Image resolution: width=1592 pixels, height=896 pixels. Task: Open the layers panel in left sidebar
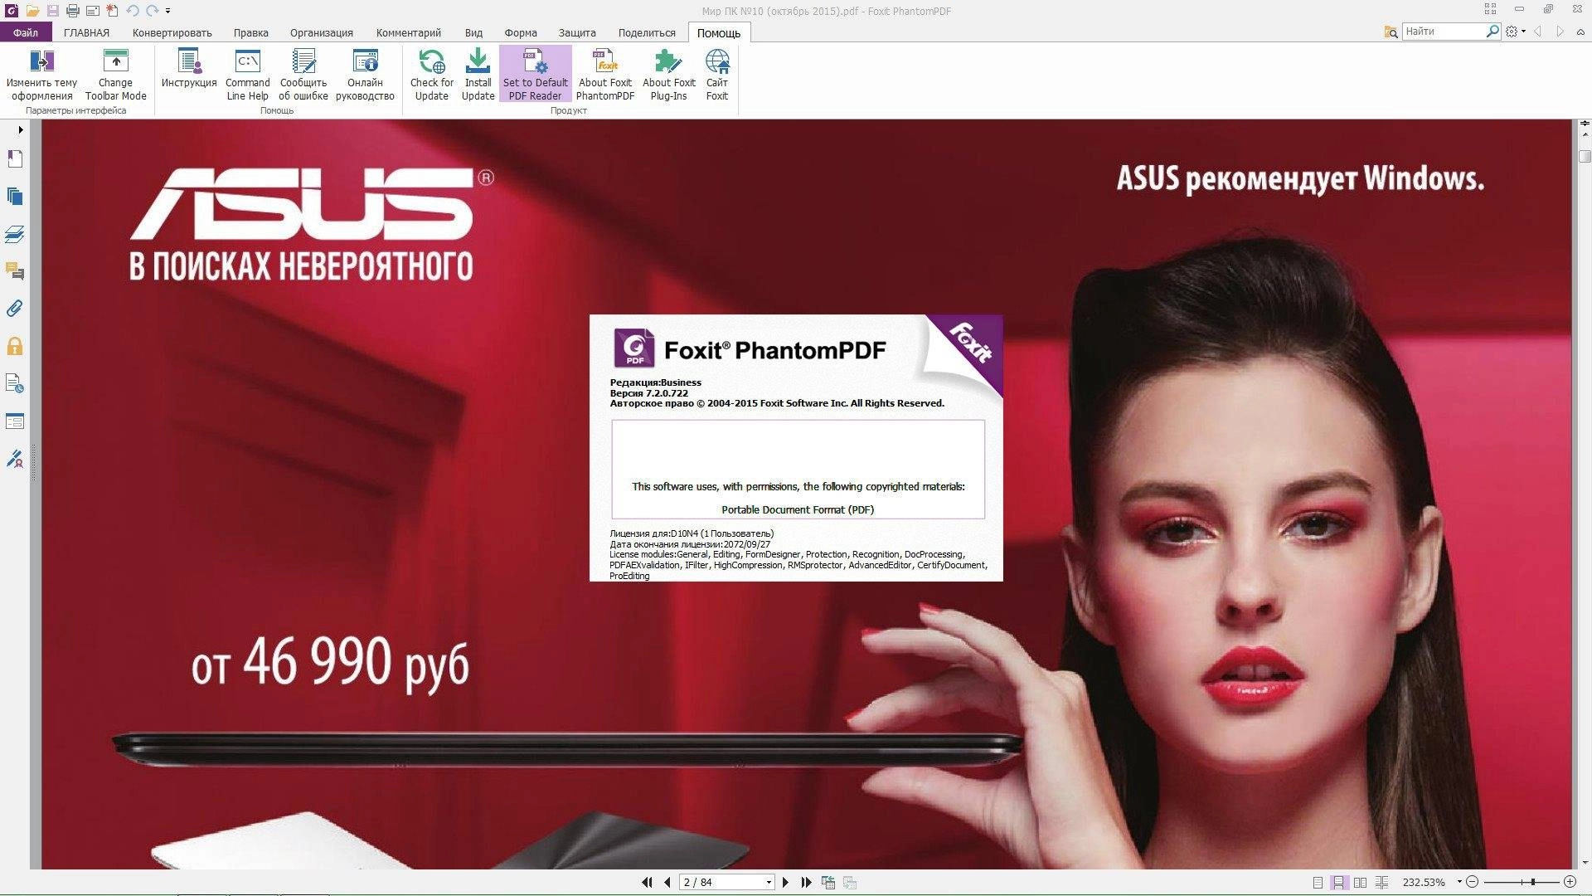[14, 234]
